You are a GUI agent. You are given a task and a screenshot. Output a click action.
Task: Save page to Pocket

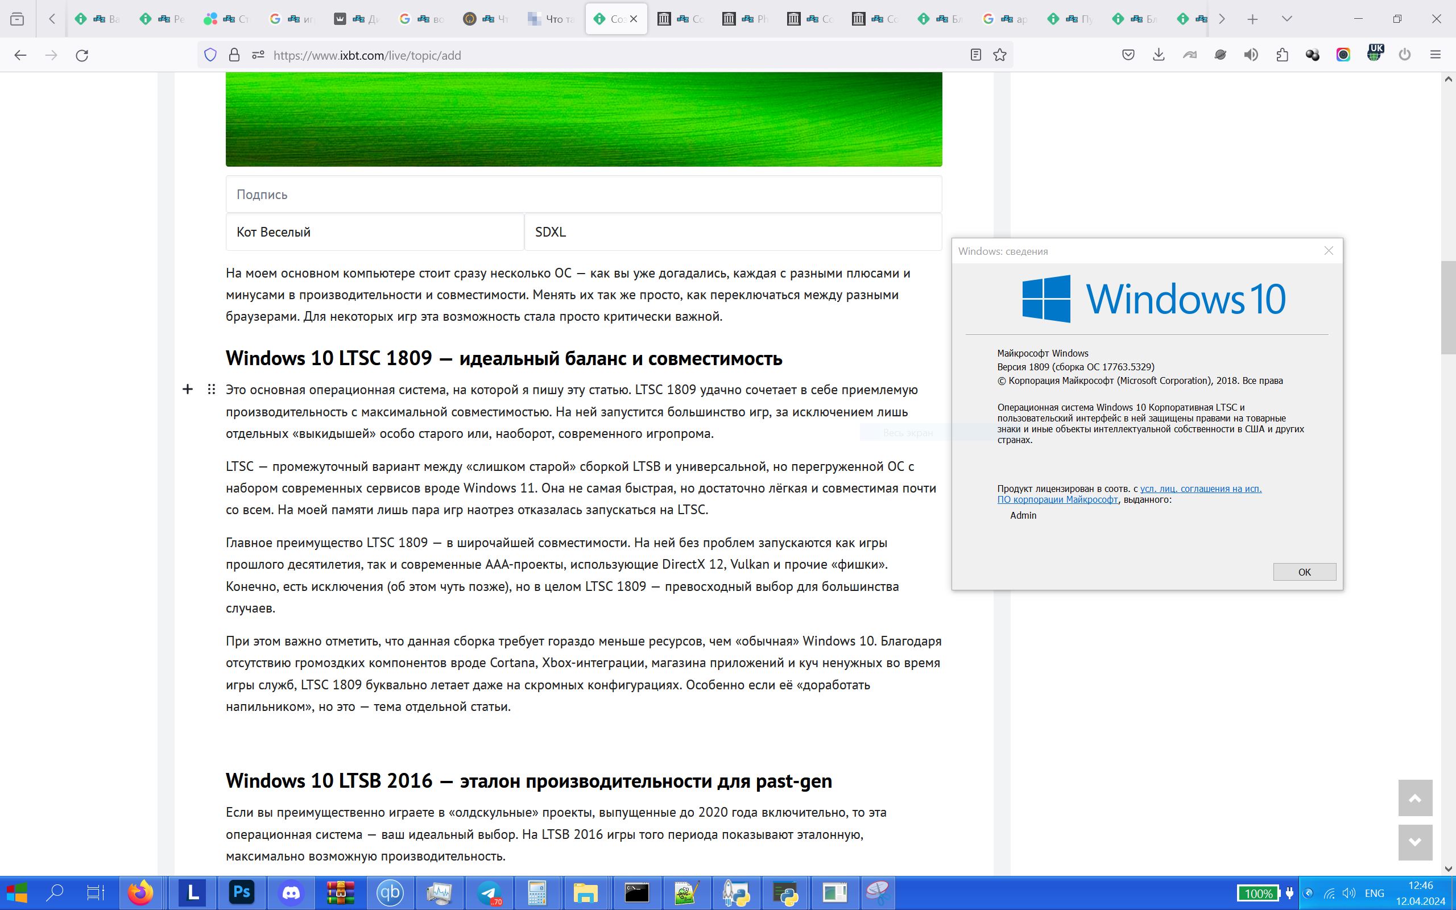(x=1128, y=55)
